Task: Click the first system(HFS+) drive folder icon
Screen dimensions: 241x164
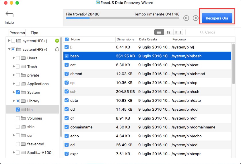Action: 19,41
